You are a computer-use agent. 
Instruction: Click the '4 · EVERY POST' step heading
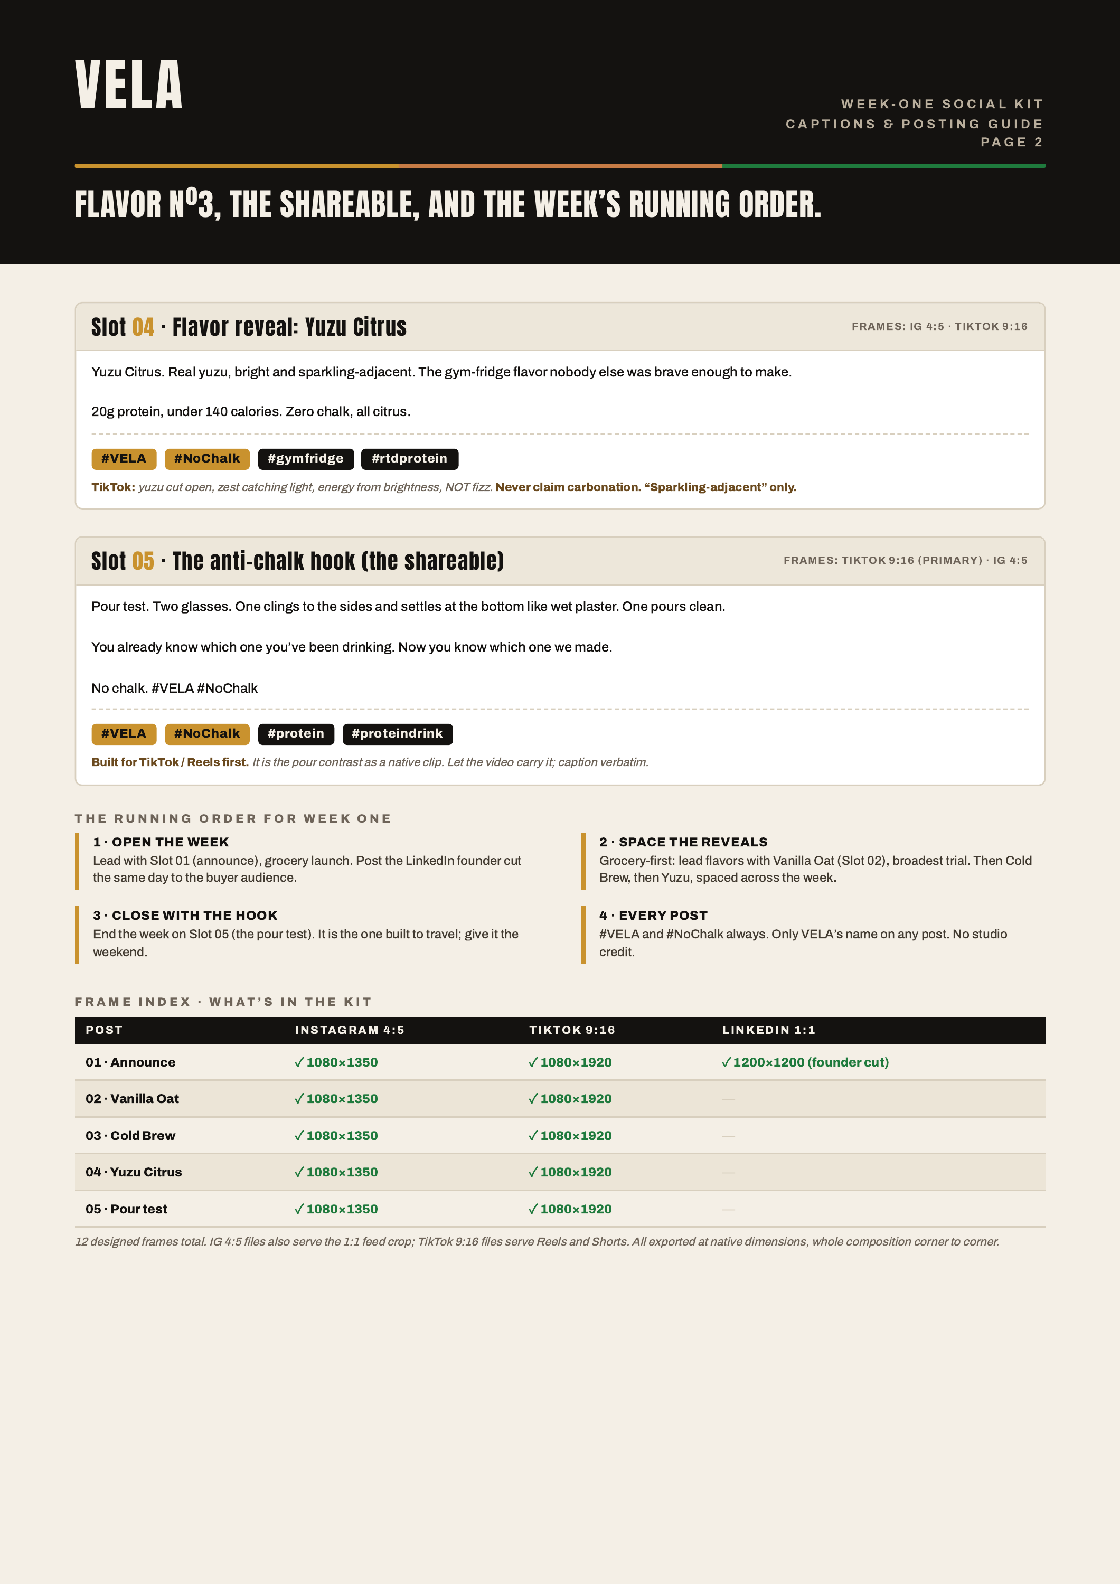pos(654,916)
